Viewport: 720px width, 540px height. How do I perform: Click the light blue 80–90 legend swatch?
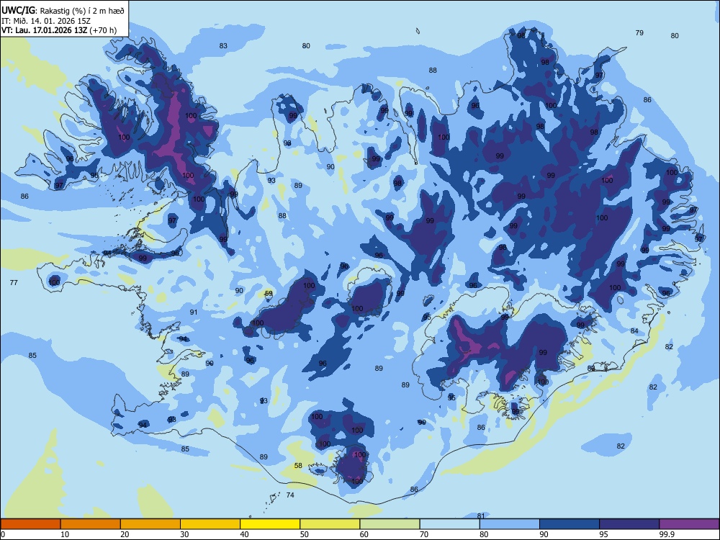[510, 524]
